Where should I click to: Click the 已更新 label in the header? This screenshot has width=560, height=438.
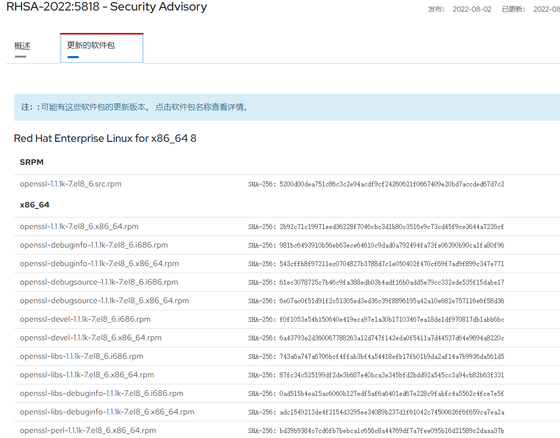513,10
